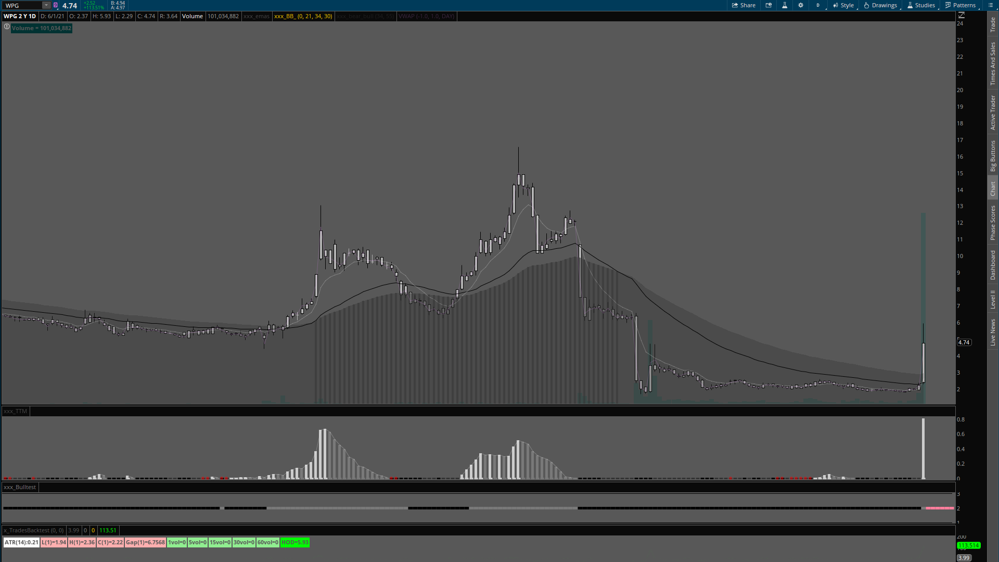
Task: Open the hamburger list menu icon
Action: click(991, 5)
